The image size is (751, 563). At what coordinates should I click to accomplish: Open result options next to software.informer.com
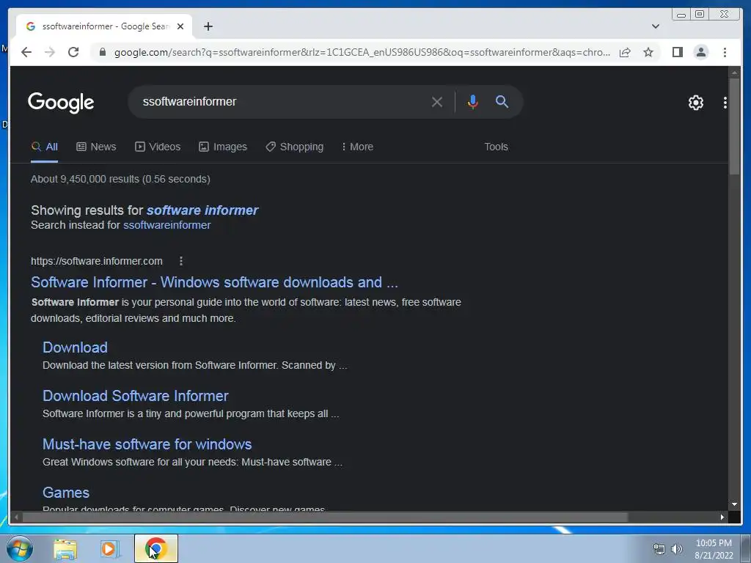[x=180, y=261]
